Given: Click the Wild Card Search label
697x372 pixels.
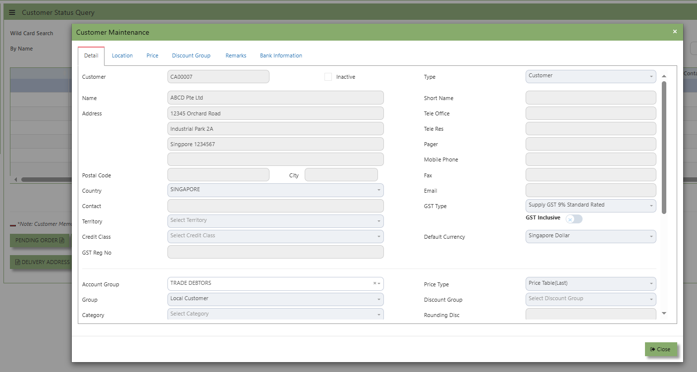Looking at the screenshot, I should [x=32, y=33].
